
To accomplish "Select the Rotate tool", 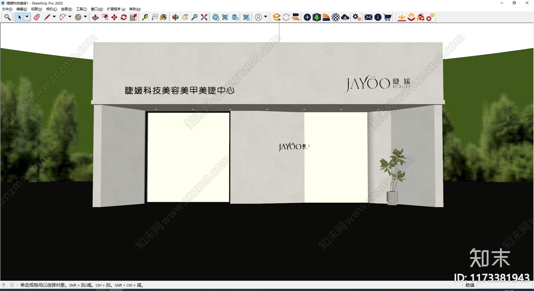I will pyautogui.click(x=124, y=17).
